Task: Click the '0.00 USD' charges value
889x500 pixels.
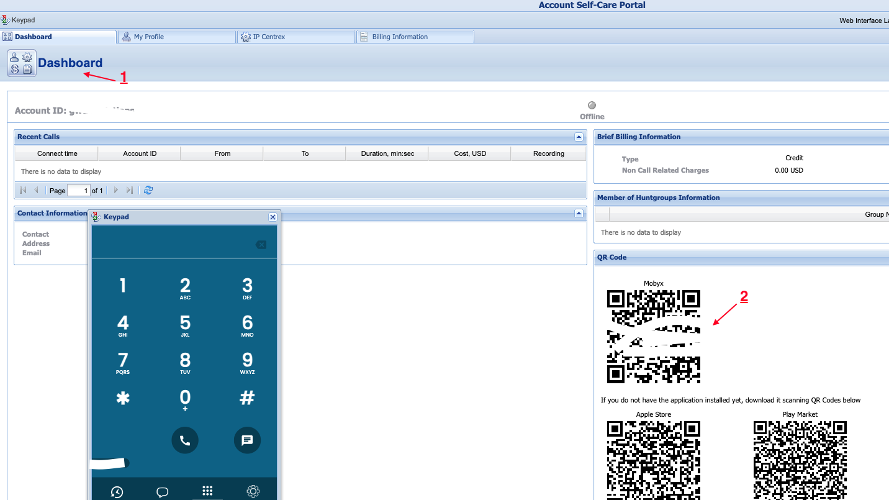Action: [x=789, y=170]
